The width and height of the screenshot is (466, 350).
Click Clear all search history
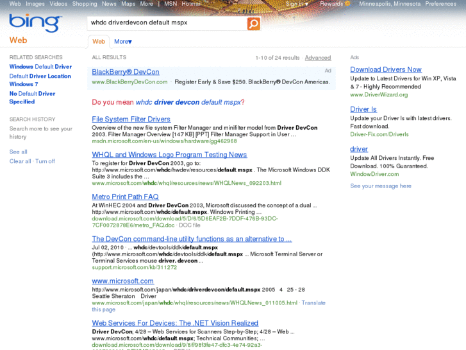coord(21,161)
